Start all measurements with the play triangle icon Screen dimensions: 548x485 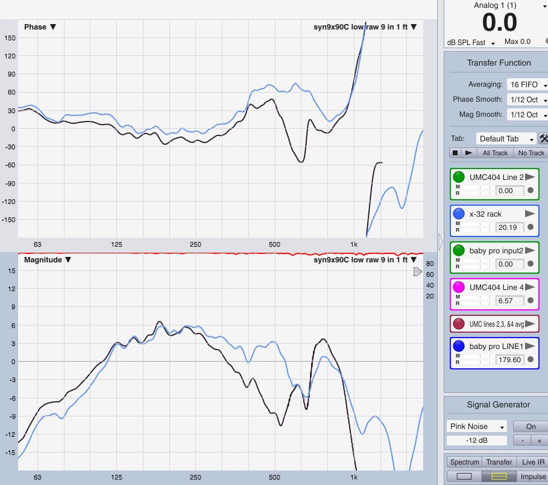[x=468, y=153]
